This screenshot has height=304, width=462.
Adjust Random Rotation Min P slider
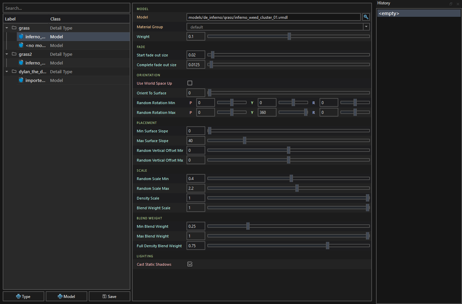[232, 102]
